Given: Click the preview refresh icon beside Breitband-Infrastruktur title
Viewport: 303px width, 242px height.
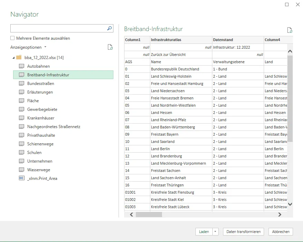Looking at the screenshot, I should (290, 30).
